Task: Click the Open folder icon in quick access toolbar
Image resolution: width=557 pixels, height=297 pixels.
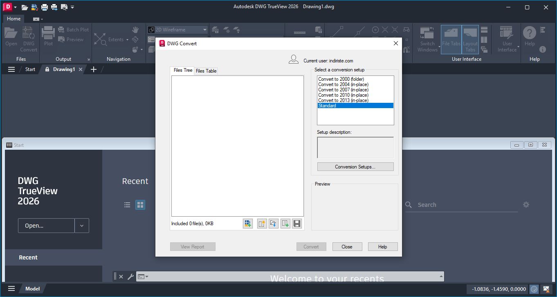Action: (x=25, y=7)
